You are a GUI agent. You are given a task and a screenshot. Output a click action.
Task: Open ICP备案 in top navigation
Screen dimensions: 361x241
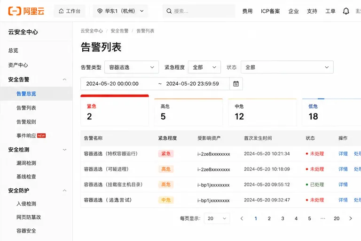[x=270, y=11]
